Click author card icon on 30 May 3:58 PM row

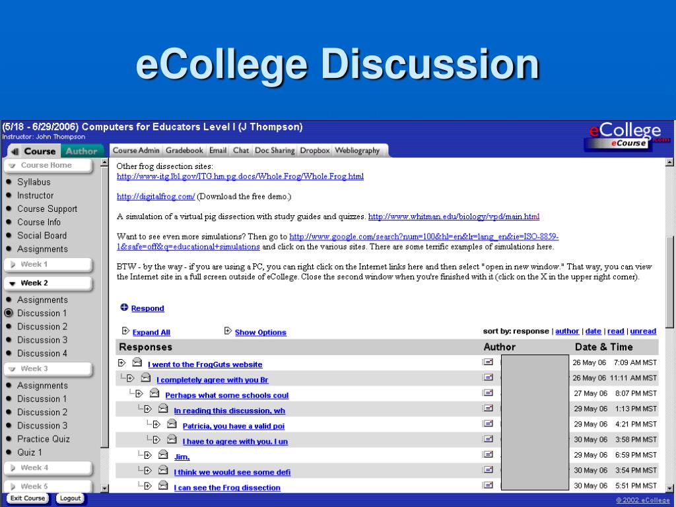point(488,439)
